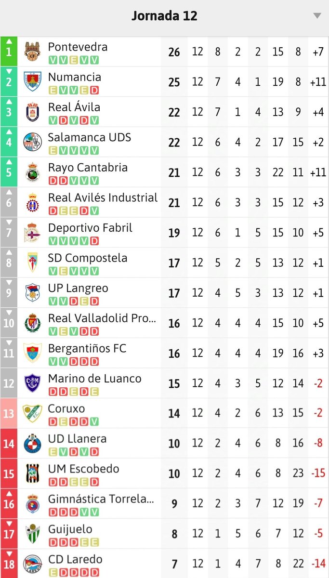Click the Numancia club crest
The height and width of the screenshot is (578, 329).
[33, 82]
